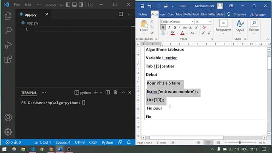Click Spaces: 4 indentation in status bar

tap(63, 142)
